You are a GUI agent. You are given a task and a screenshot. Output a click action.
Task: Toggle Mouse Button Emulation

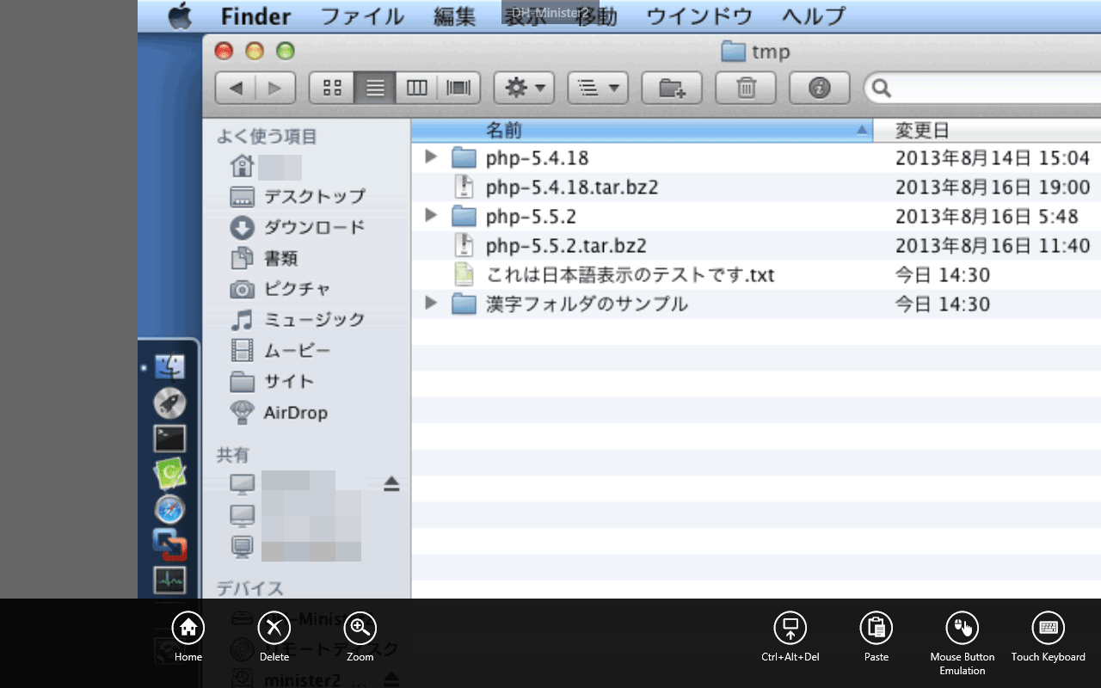[x=963, y=644]
